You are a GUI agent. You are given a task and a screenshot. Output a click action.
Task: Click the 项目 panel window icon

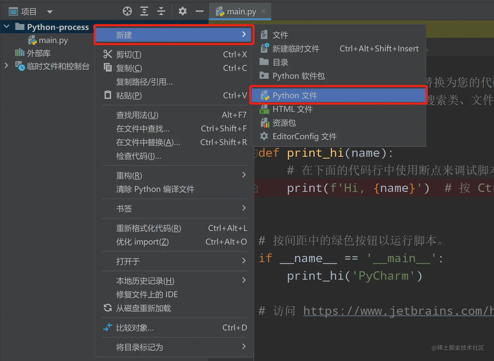pyautogui.click(x=13, y=12)
